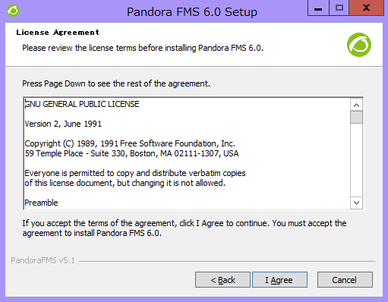The width and height of the screenshot is (388, 302).
Task: Click the GNU GENERAL PUBLIC LICENSE line
Action: pyautogui.click(x=82, y=104)
